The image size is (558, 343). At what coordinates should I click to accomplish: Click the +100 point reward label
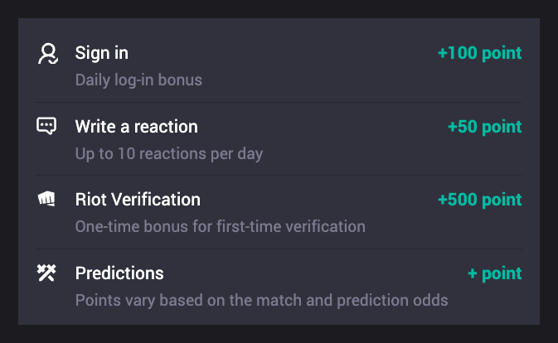(x=479, y=53)
